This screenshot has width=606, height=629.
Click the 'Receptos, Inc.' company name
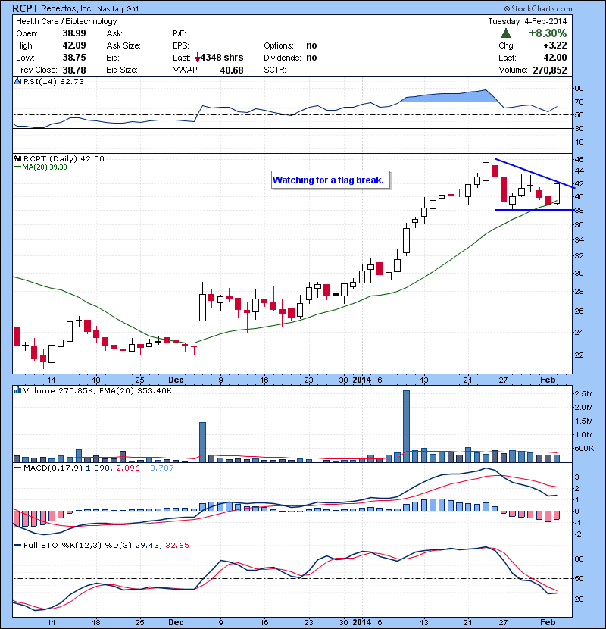[68, 9]
